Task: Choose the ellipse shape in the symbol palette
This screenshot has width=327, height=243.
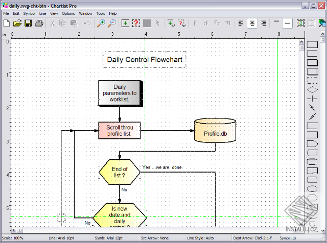Action: [312, 189]
